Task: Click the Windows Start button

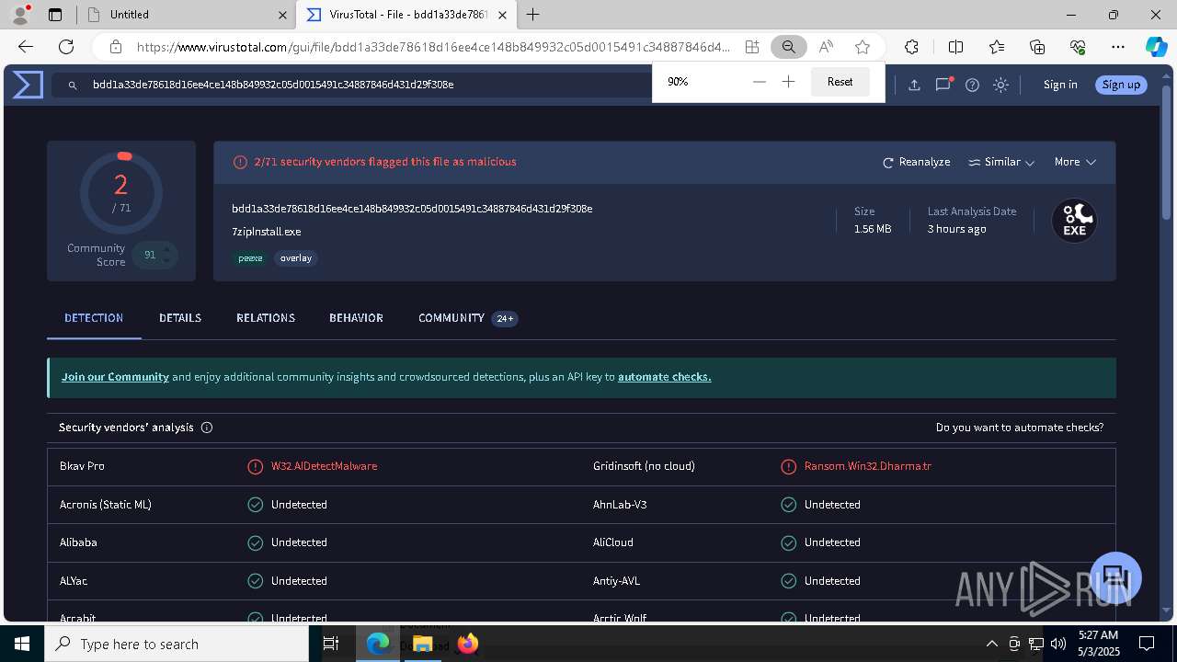Action: click(21, 644)
